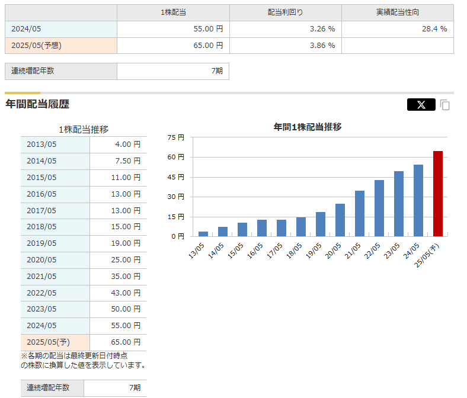Select the 2025/05(予) row in history table
The image size is (467, 398).
(55, 342)
